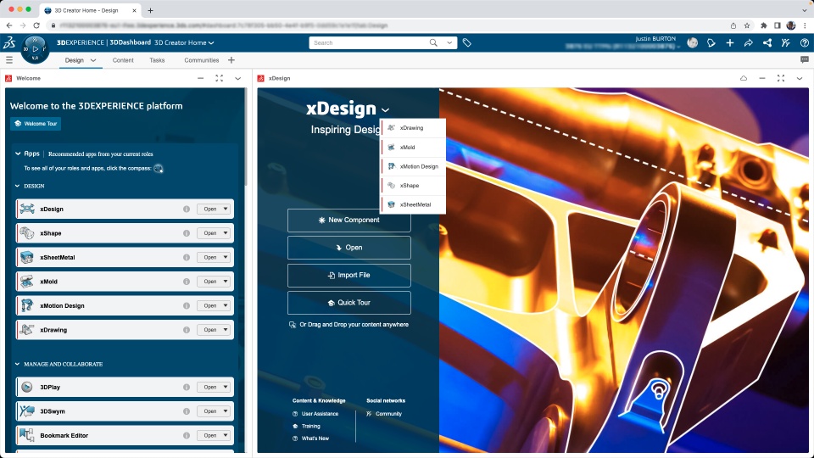
Task: Open the user profile avatar icon
Action: (693, 43)
